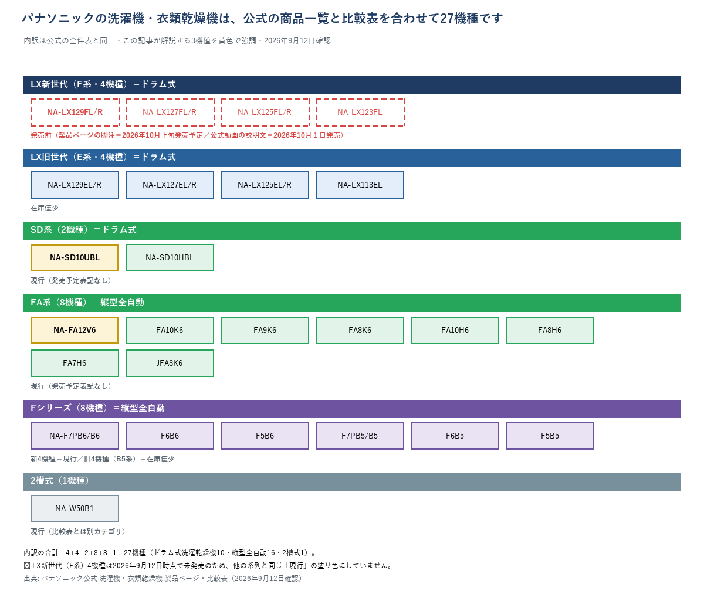
Task: Select the NA-LX127EL/R box
Action: click(170, 185)
